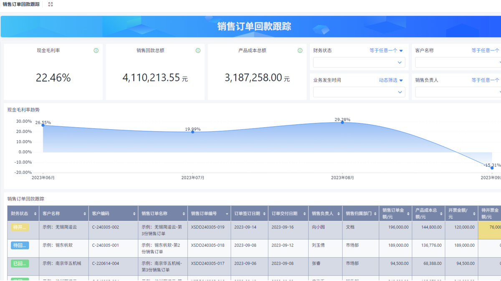501x281 pixels.
Task: Click info icon on 销售回款总额 card
Action: click(x=198, y=50)
